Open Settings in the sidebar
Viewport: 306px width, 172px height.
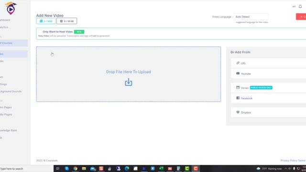3,84
